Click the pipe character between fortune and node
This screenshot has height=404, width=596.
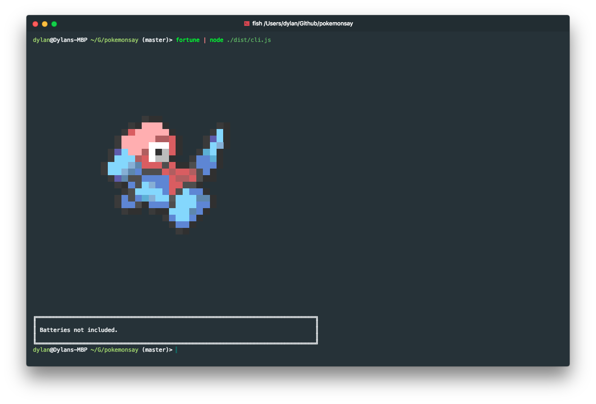205,40
